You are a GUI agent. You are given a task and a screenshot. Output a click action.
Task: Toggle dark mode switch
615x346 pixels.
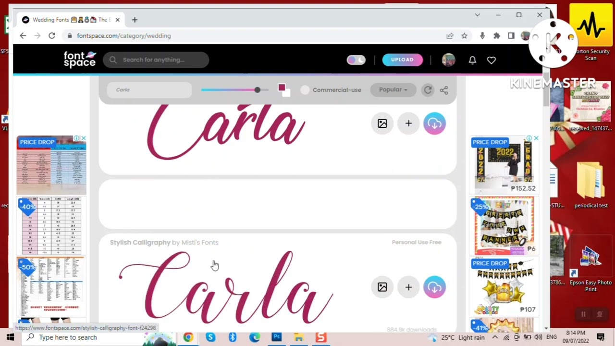click(x=356, y=60)
